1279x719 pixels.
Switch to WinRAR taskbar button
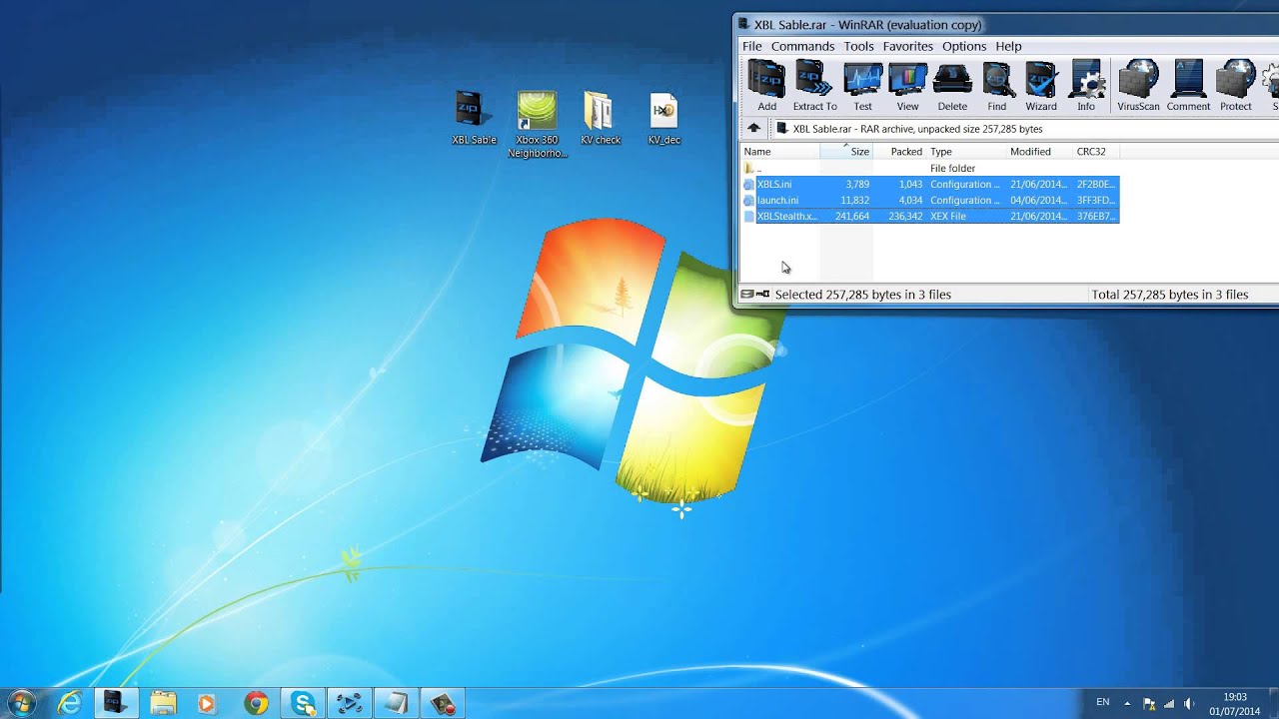click(115, 703)
